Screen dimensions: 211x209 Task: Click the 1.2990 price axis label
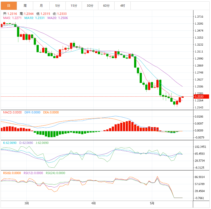point(199,59)
